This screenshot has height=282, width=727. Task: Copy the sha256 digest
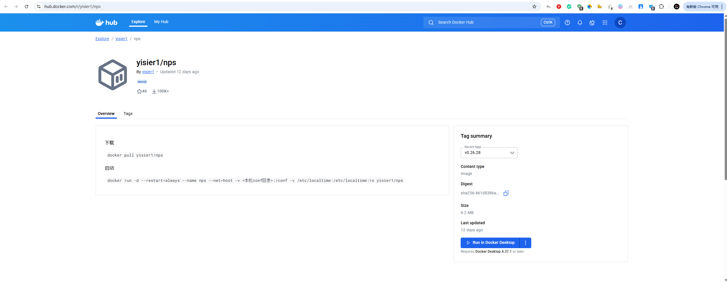coord(506,193)
